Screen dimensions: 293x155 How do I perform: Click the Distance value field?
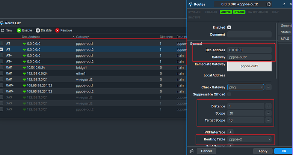246,106
